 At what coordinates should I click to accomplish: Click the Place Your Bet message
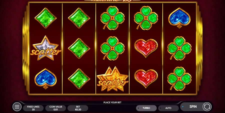click(x=112, y=103)
